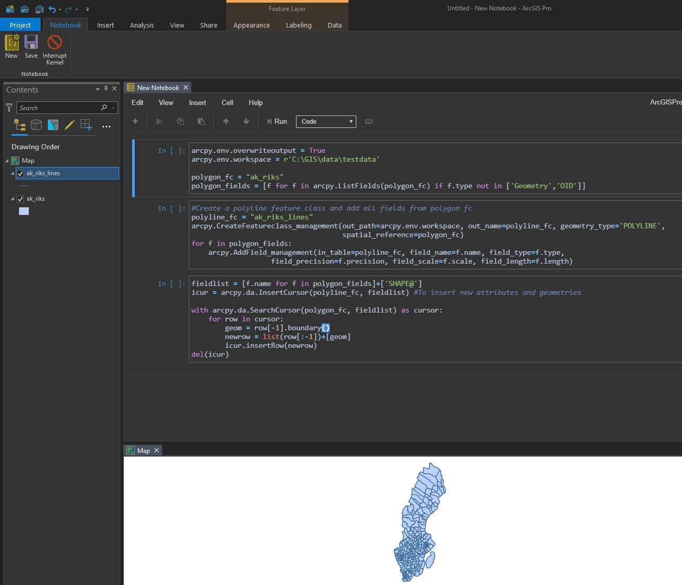The image size is (682, 585).
Task: Open the Contents search options arrow
Action: coord(113,108)
